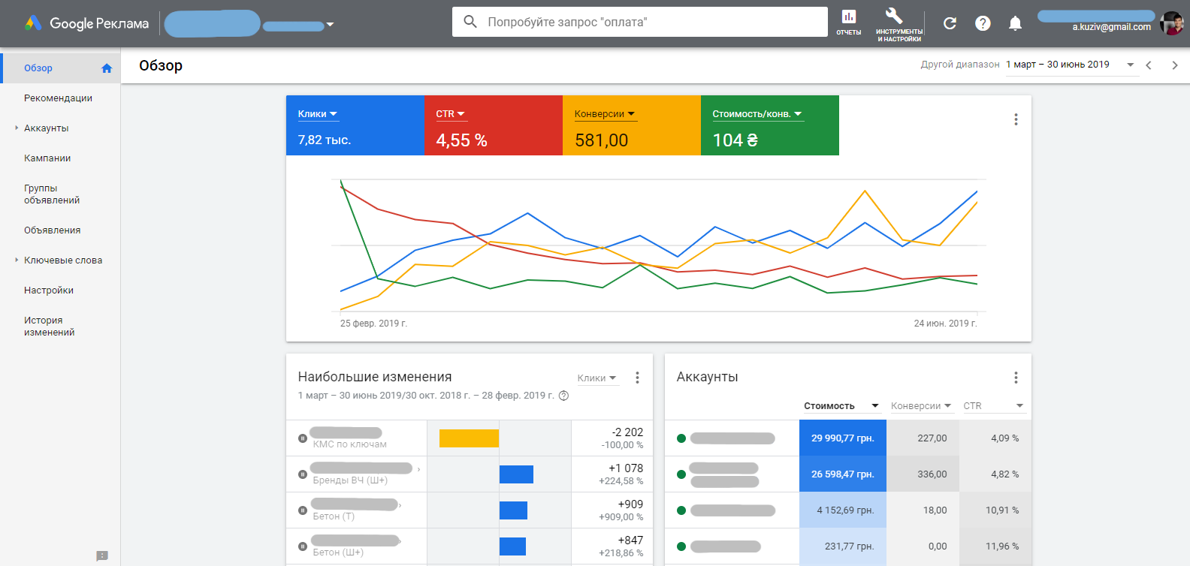Expand the Аккаунты sidebar item
The height and width of the screenshot is (566, 1190).
coord(17,128)
